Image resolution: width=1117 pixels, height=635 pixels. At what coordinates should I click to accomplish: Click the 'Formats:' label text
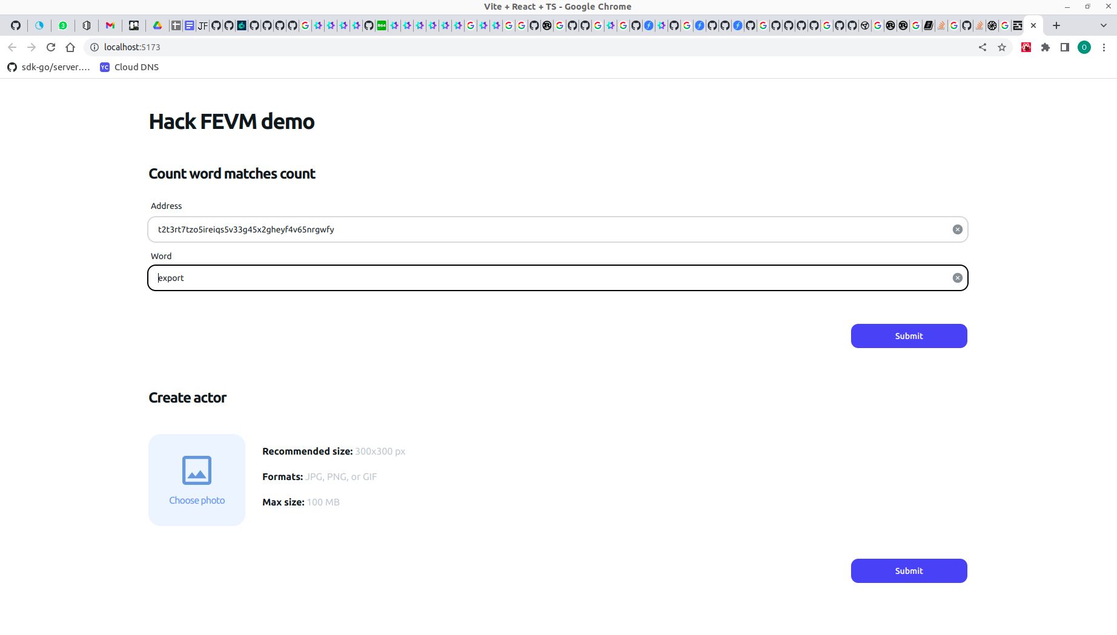(x=282, y=477)
